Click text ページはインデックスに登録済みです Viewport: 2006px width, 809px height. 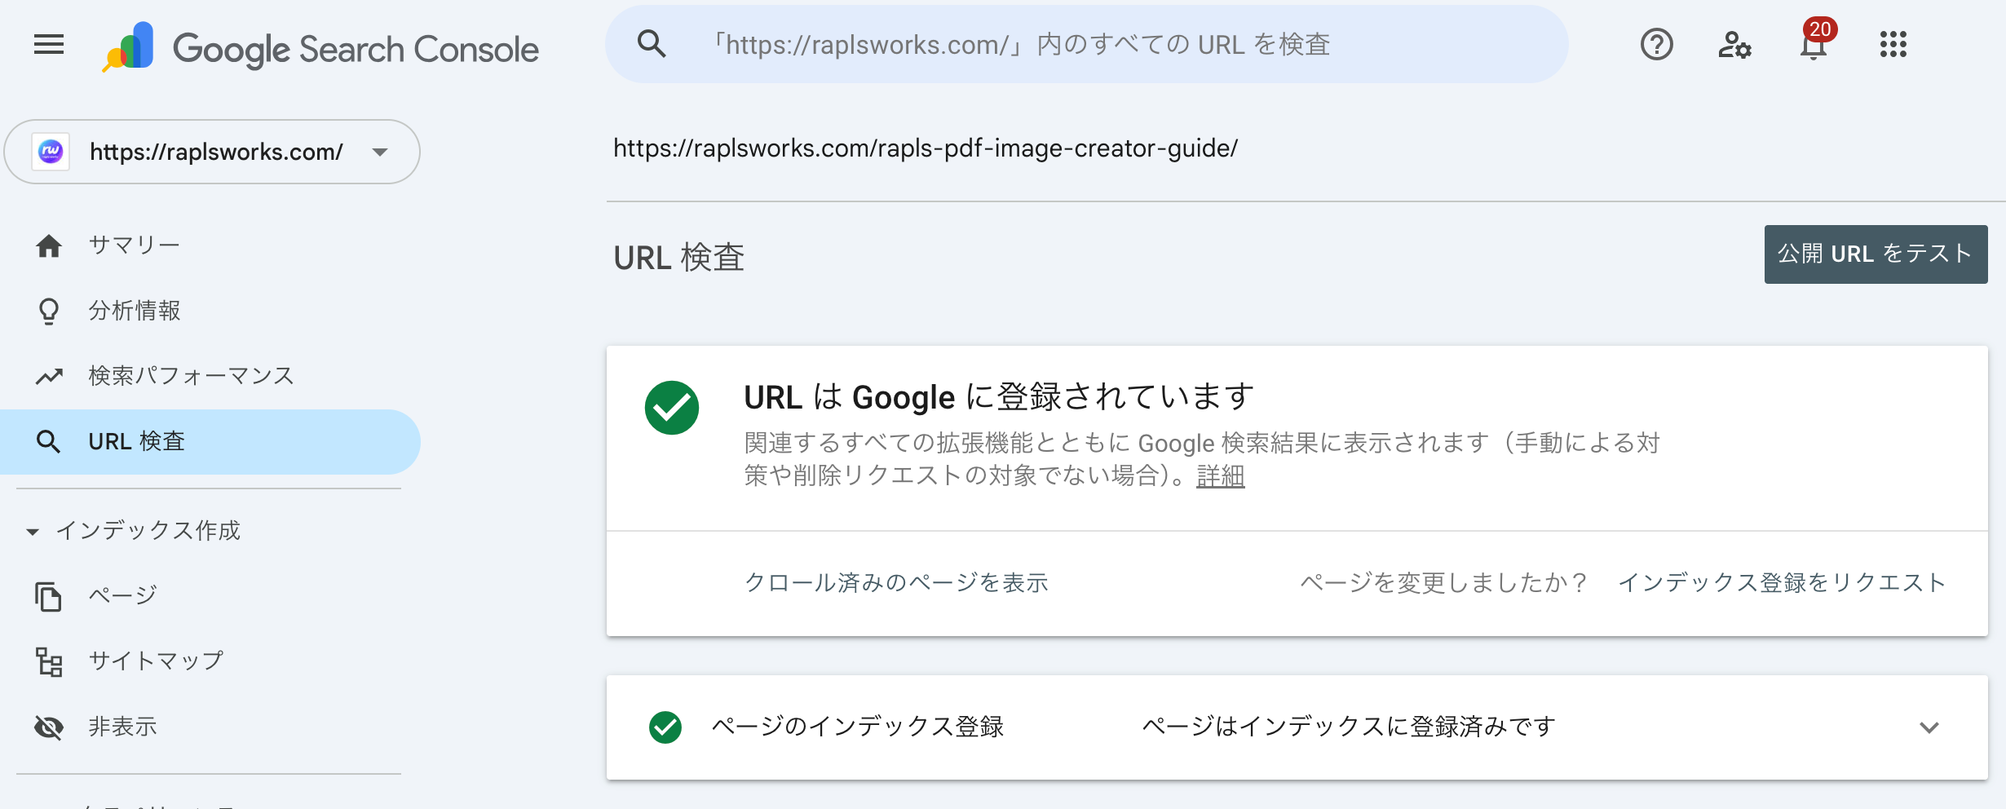pos(1349,727)
